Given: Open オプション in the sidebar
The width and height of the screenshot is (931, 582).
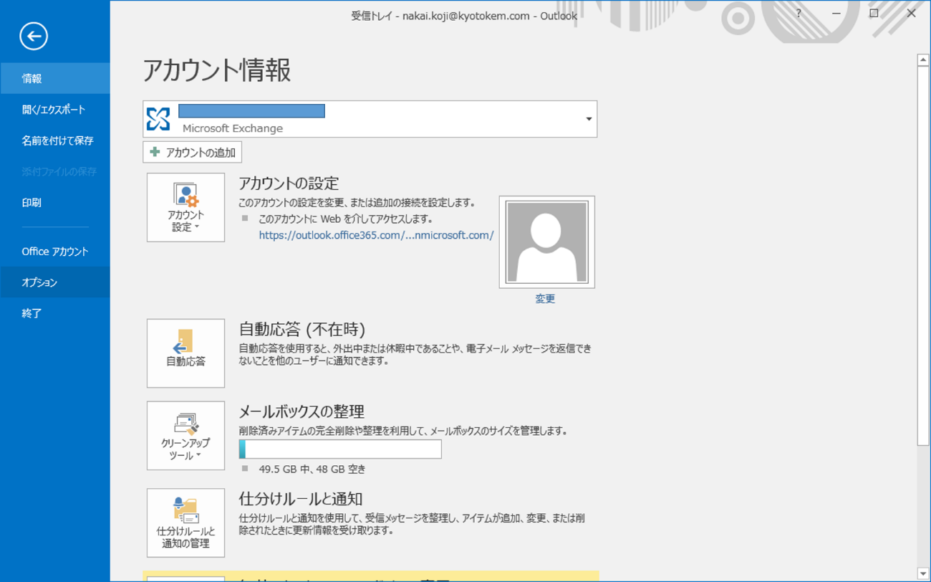Looking at the screenshot, I should (39, 282).
